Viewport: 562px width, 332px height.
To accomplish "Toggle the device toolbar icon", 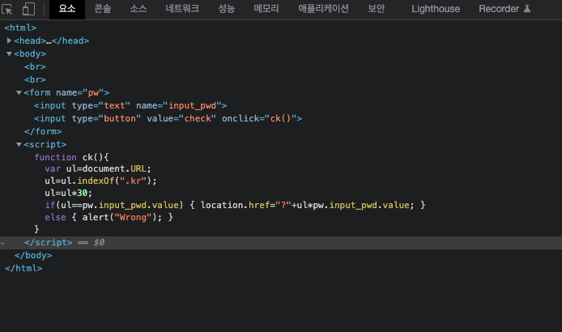I will [28, 9].
